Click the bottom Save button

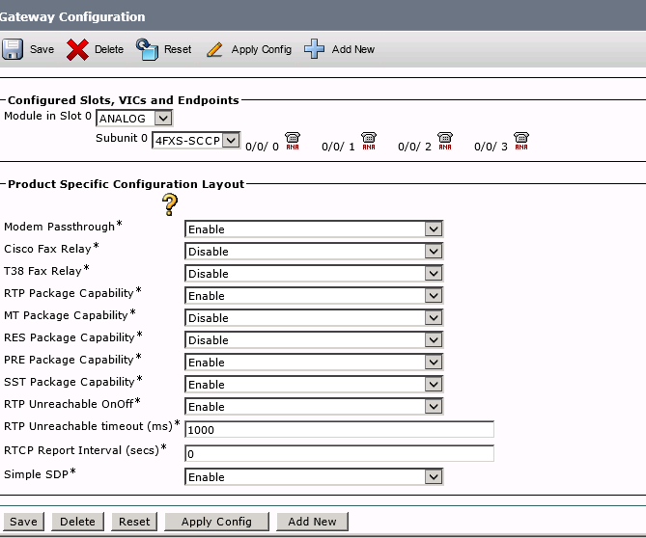[x=23, y=522]
